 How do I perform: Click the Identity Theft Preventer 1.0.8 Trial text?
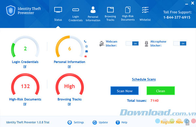pos(28,122)
